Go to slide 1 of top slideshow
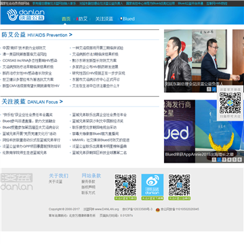The image size is (244, 244). 209,89
